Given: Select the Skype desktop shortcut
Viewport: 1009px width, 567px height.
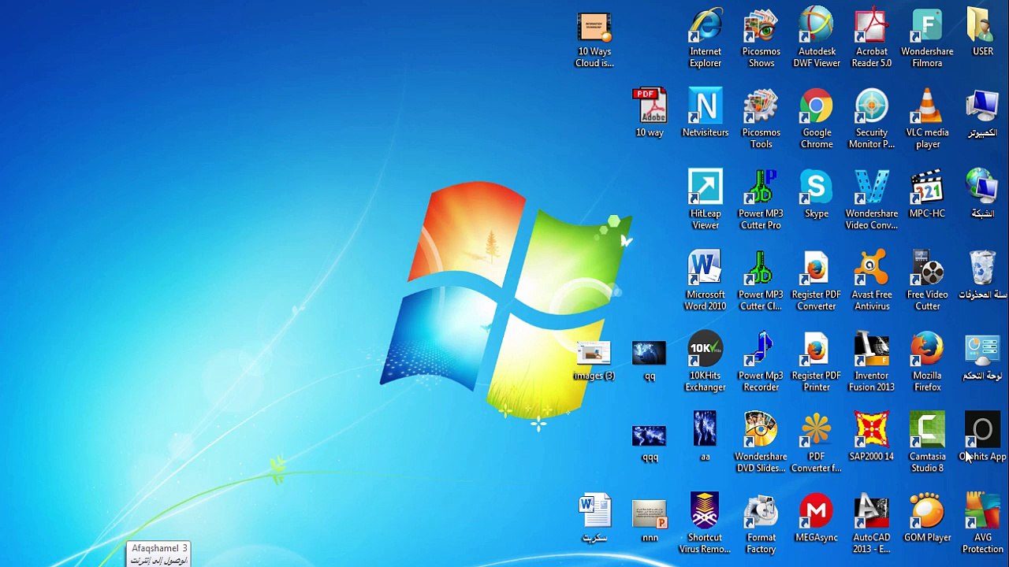Looking at the screenshot, I should tap(817, 195).
